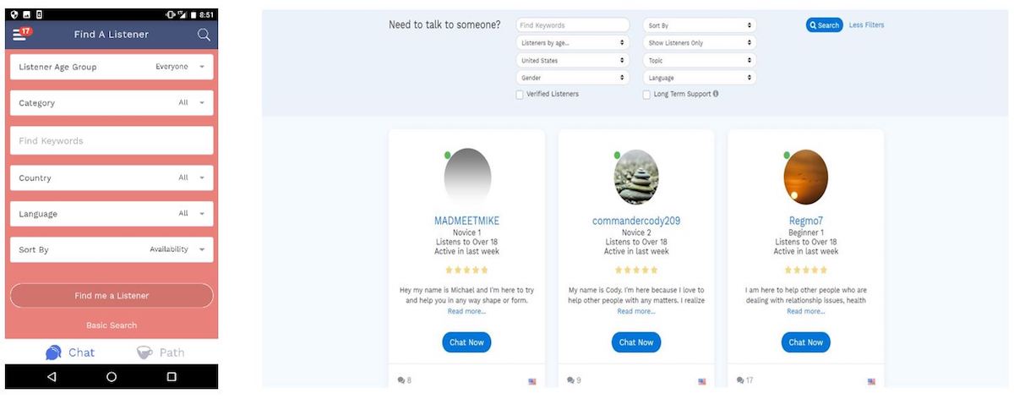Click the chat count icon on MADMEETMIKE card
1014x399 pixels.
point(401,380)
